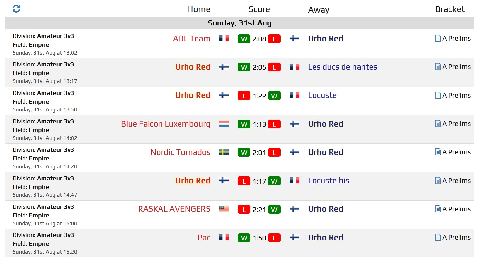Click the French flag beside Les ducs de nantes
The image size is (483, 265).
pyautogui.click(x=295, y=67)
